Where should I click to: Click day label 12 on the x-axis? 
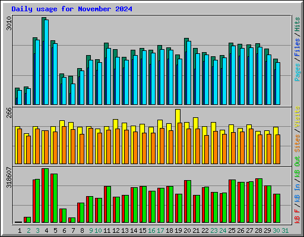pos(116,230)
